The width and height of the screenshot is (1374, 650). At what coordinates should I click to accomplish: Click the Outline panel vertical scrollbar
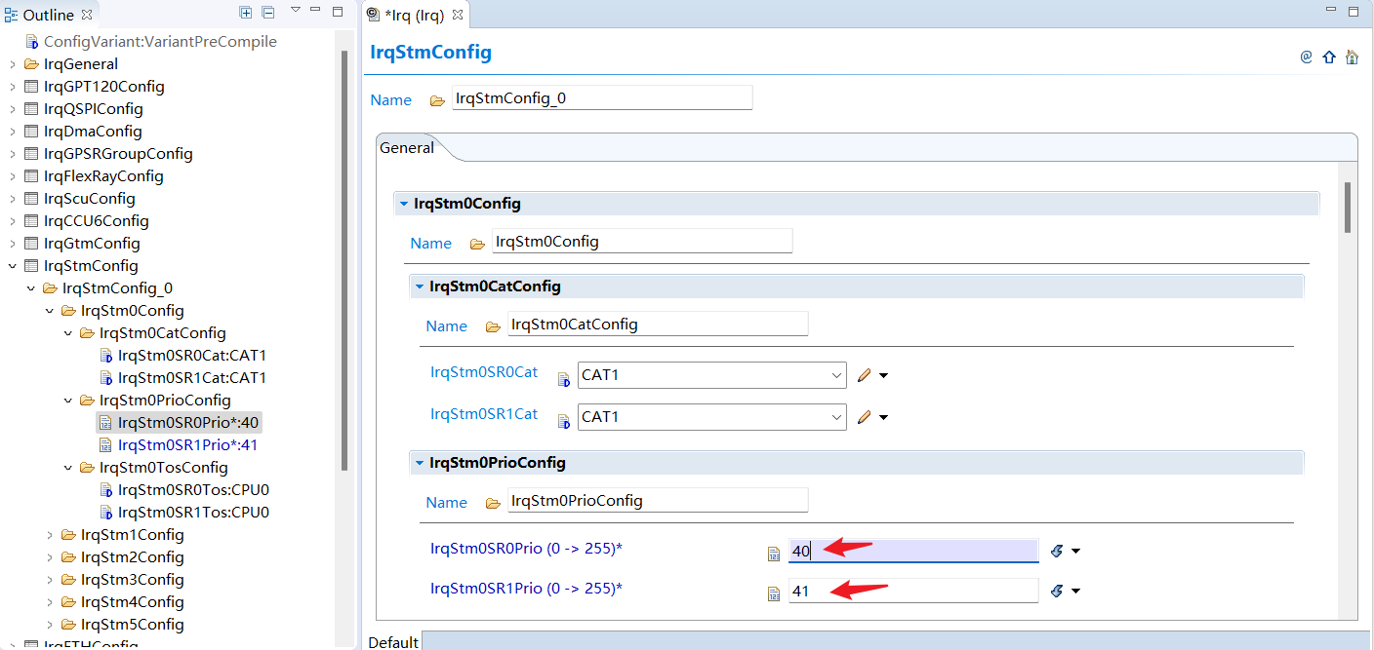344,258
